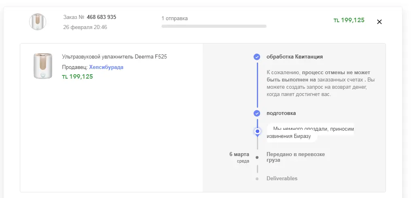The image size is (411, 198).
Task: Click product price TL 199,125 under seller
Action: click(x=78, y=77)
